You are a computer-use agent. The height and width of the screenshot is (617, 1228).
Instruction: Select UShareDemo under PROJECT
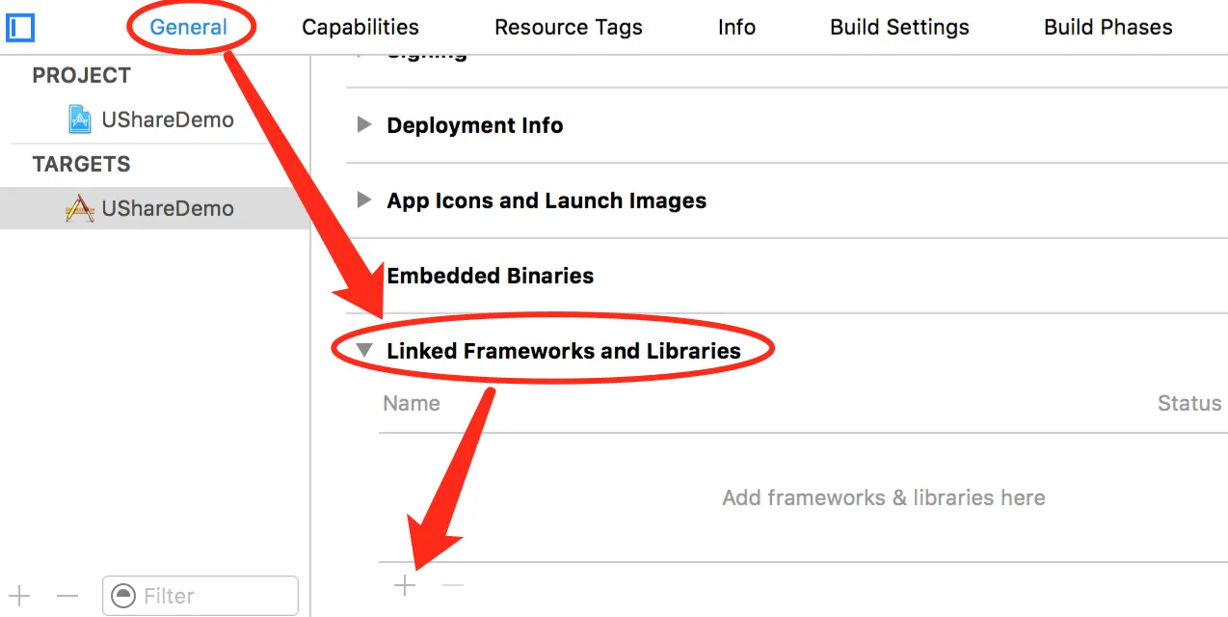(x=167, y=120)
